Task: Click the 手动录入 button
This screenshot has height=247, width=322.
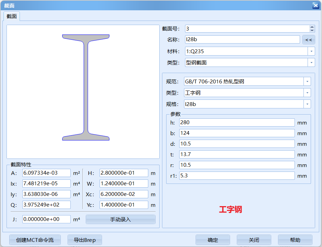Action: click(x=120, y=219)
